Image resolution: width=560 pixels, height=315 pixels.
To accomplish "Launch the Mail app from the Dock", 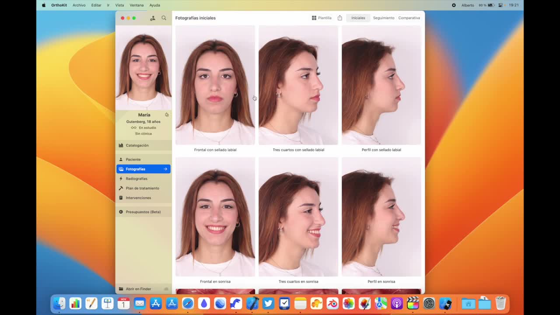I will (x=140, y=303).
